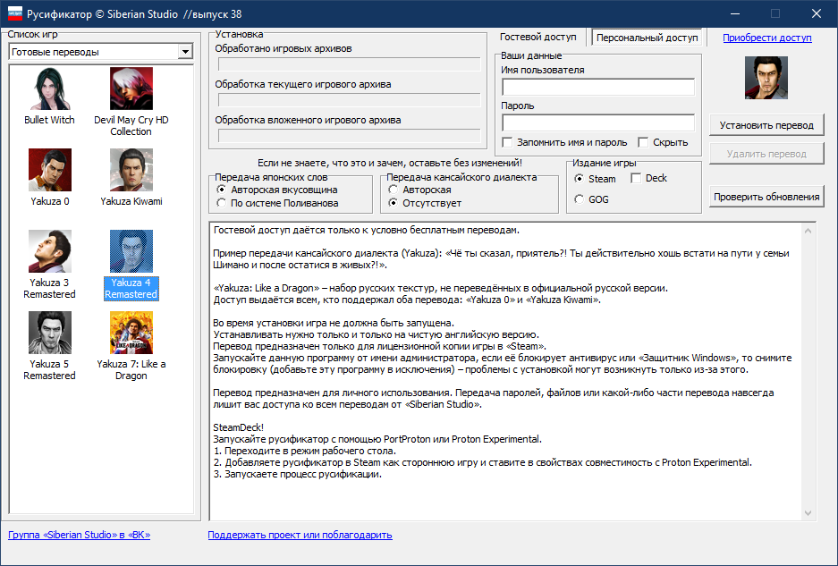Choose the Devil May Cry HD Collection icon

coord(131,89)
